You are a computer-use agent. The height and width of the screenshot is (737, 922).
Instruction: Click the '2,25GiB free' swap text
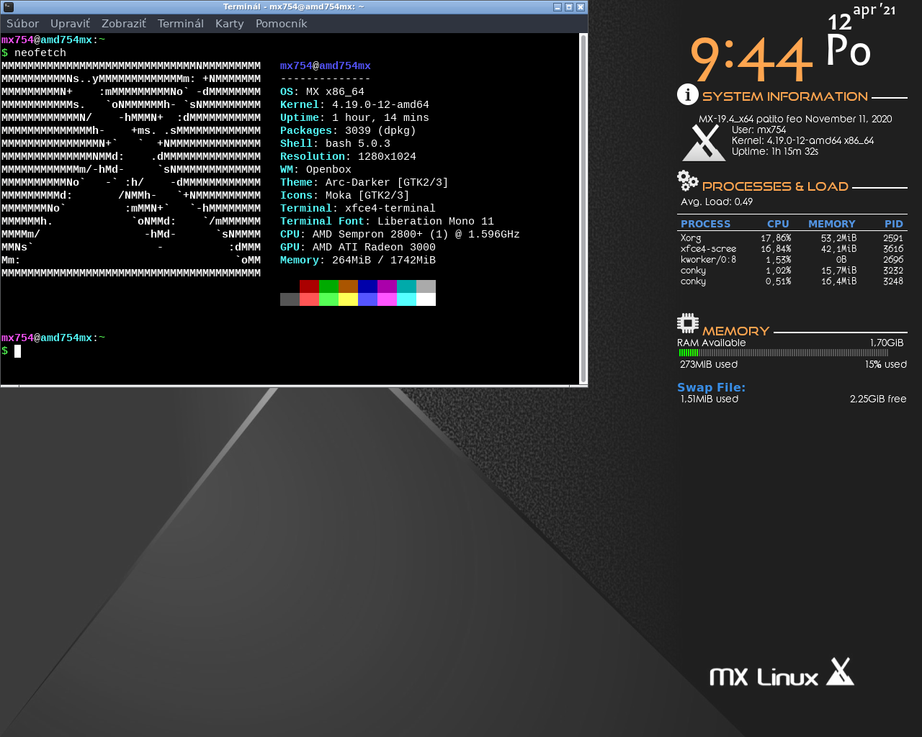pyautogui.click(x=878, y=399)
